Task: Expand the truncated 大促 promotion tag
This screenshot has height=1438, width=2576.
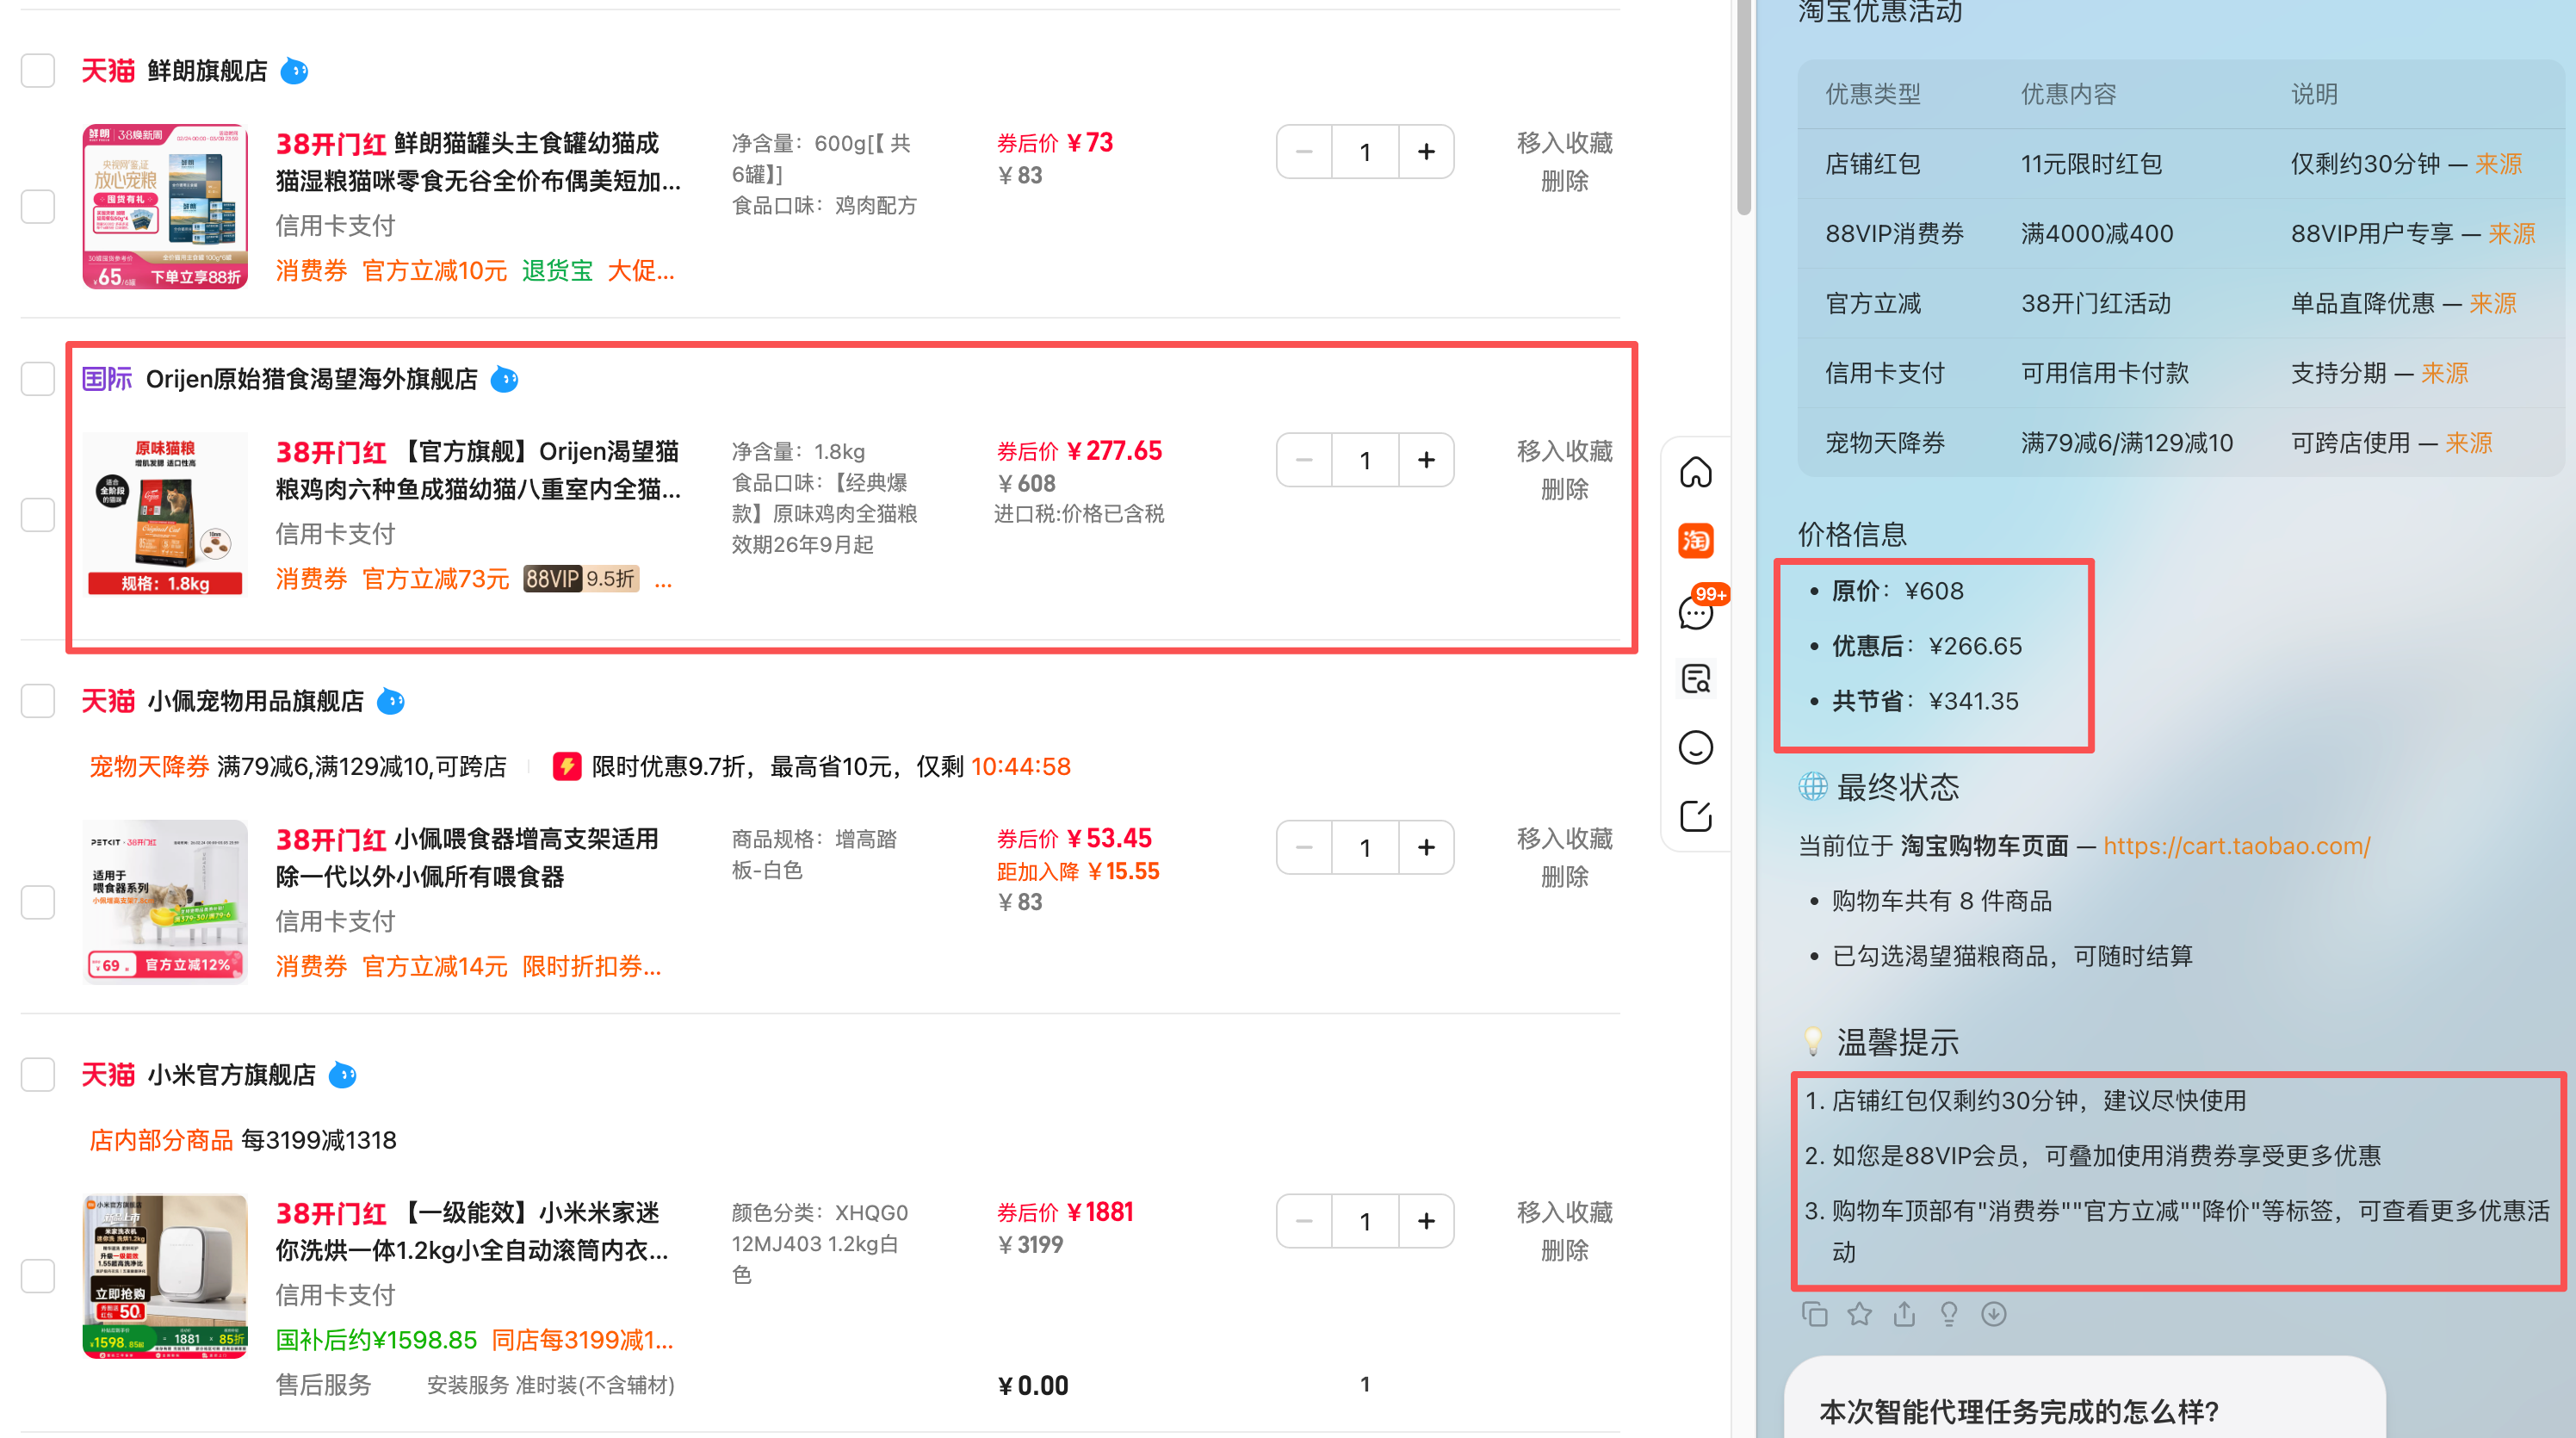Action: tap(641, 270)
